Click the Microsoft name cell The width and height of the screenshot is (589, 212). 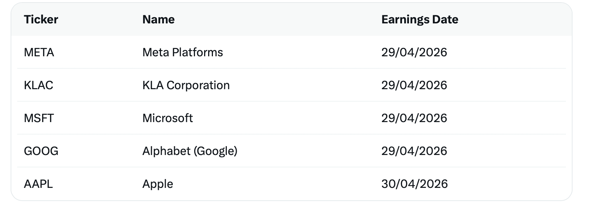(x=168, y=118)
